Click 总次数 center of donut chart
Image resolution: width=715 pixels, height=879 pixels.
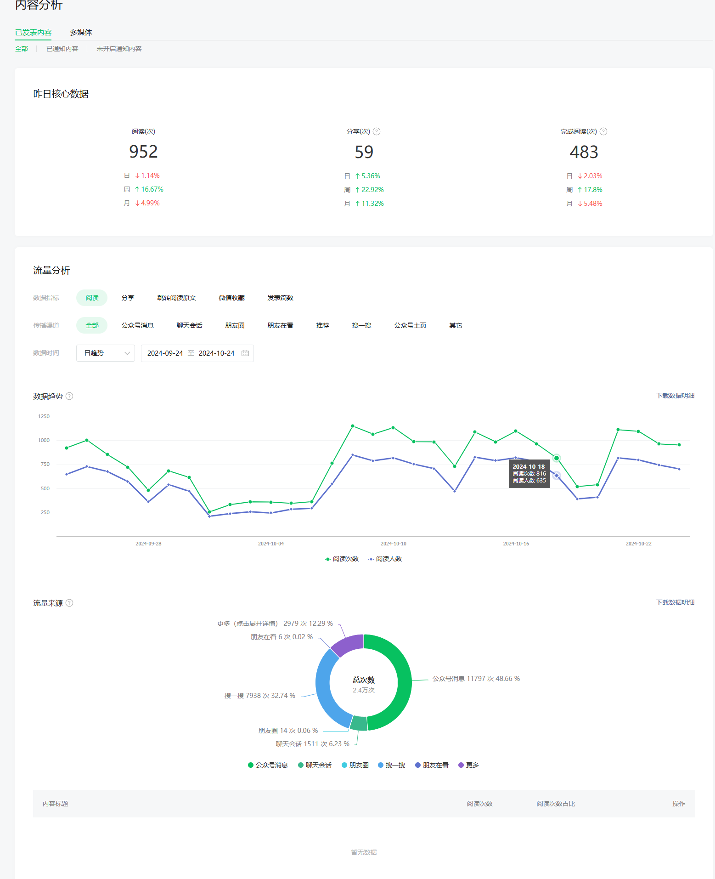[x=364, y=680]
